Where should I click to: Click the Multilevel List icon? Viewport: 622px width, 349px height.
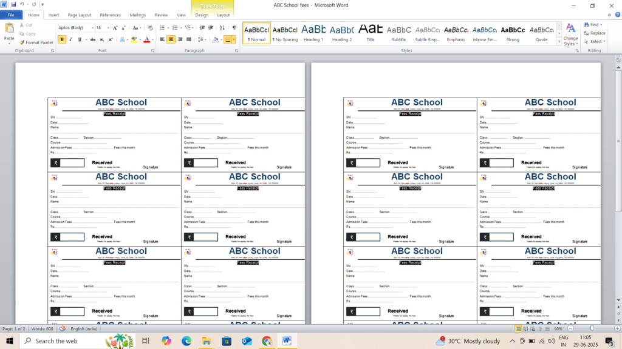click(x=188, y=28)
